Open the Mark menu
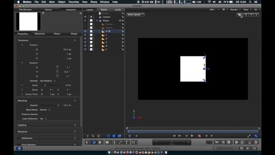This screenshot has height=155, width=275. (x=52, y=2)
